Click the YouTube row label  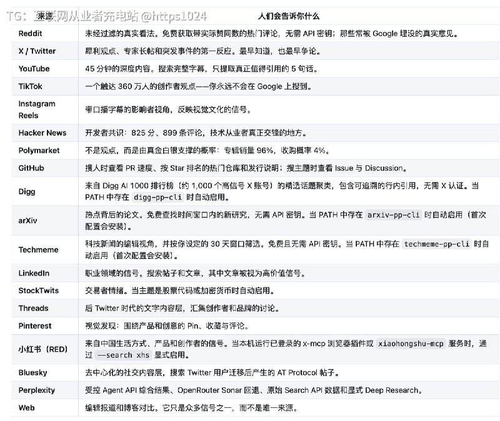click(x=34, y=69)
